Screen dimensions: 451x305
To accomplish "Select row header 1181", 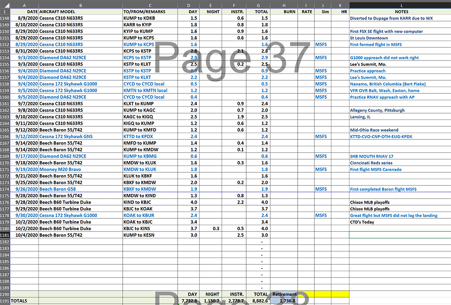I will click(5, 235).
